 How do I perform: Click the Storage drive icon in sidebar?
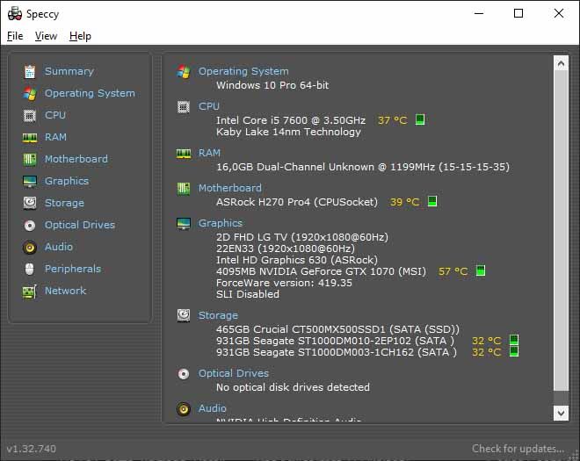30,203
